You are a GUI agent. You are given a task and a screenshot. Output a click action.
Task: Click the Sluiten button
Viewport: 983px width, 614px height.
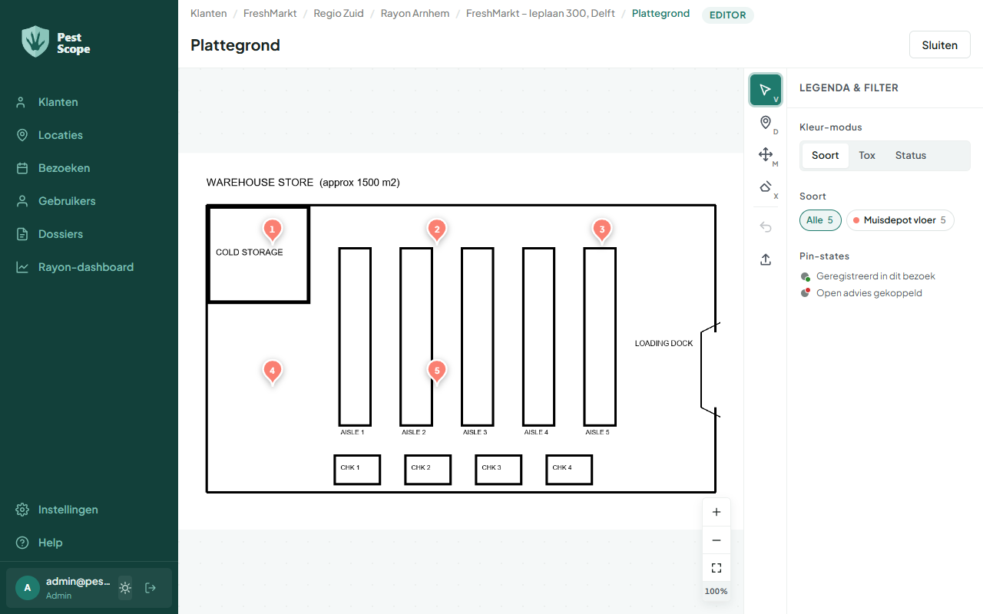tap(940, 45)
